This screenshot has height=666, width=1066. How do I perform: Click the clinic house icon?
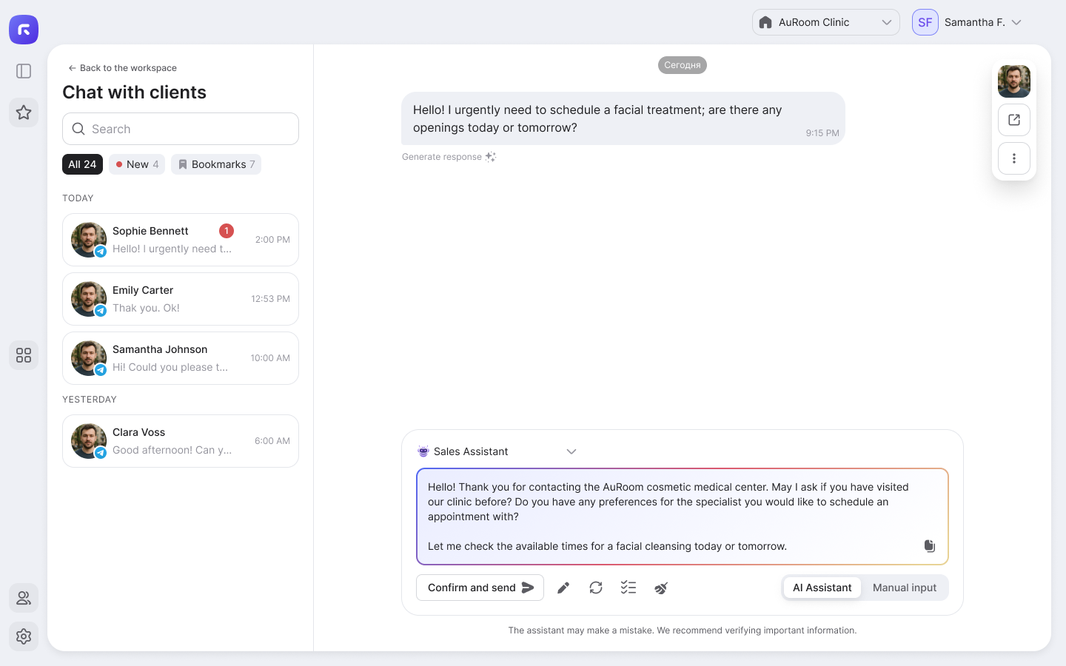766,22
